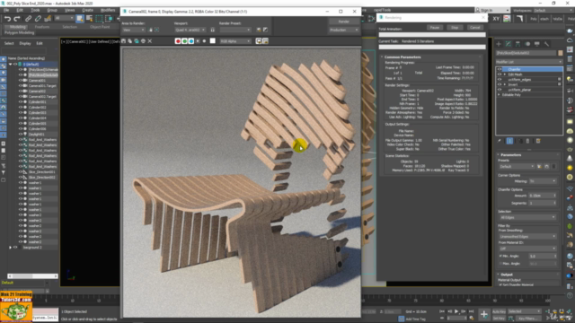Print the rendered image
This screenshot has width=575, height=323.
143,41
